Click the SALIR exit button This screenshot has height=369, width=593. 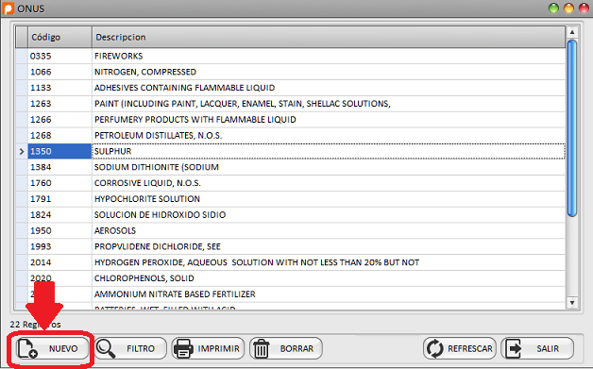pyautogui.click(x=537, y=348)
